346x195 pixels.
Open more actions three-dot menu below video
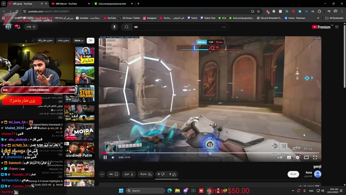[x=102, y=174]
